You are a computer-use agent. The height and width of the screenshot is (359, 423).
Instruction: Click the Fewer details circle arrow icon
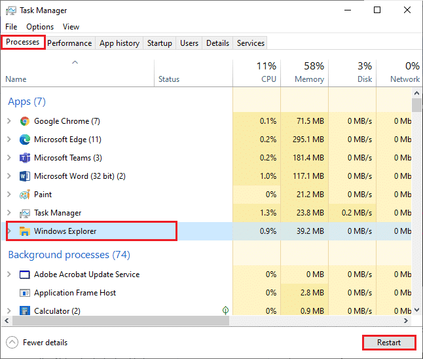click(12, 343)
